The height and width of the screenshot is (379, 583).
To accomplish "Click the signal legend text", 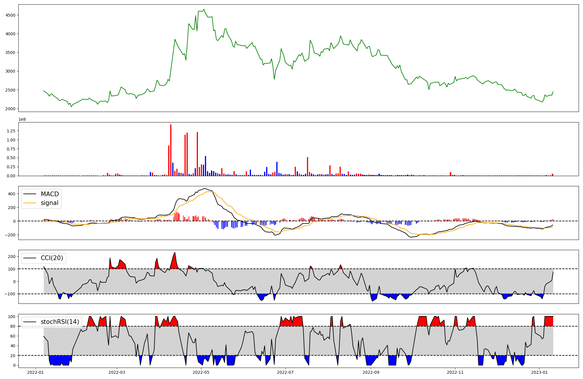I will coord(50,203).
